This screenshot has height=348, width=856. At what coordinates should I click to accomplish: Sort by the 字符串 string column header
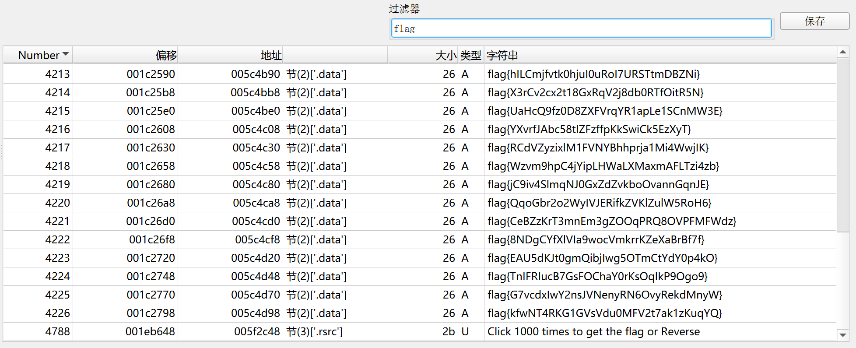502,55
